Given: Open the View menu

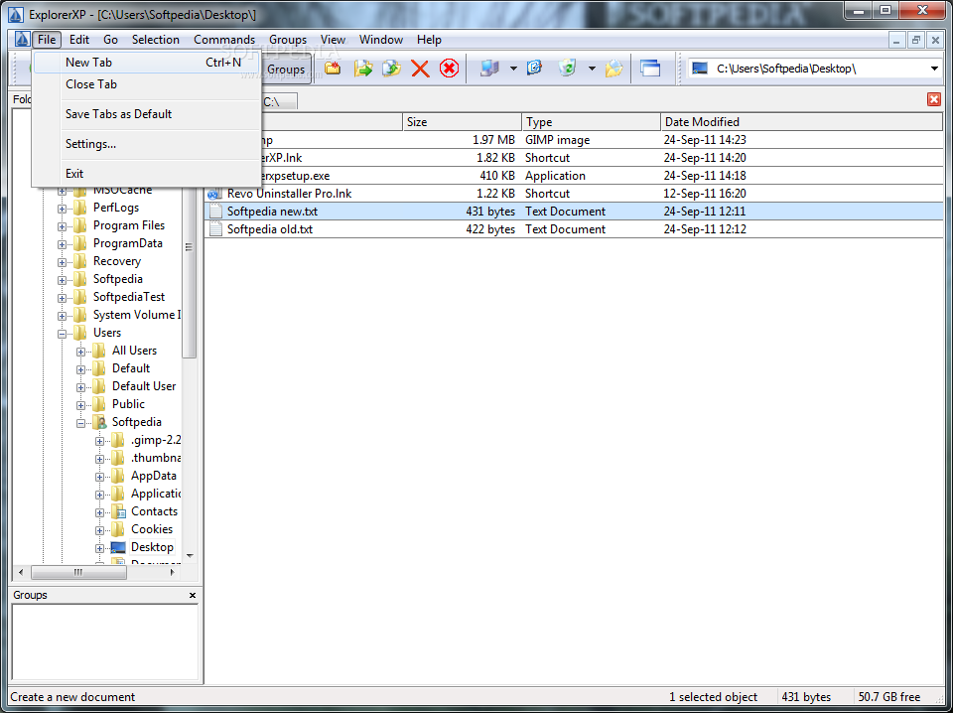Looking at the screenshot, I should coord(334,40).
